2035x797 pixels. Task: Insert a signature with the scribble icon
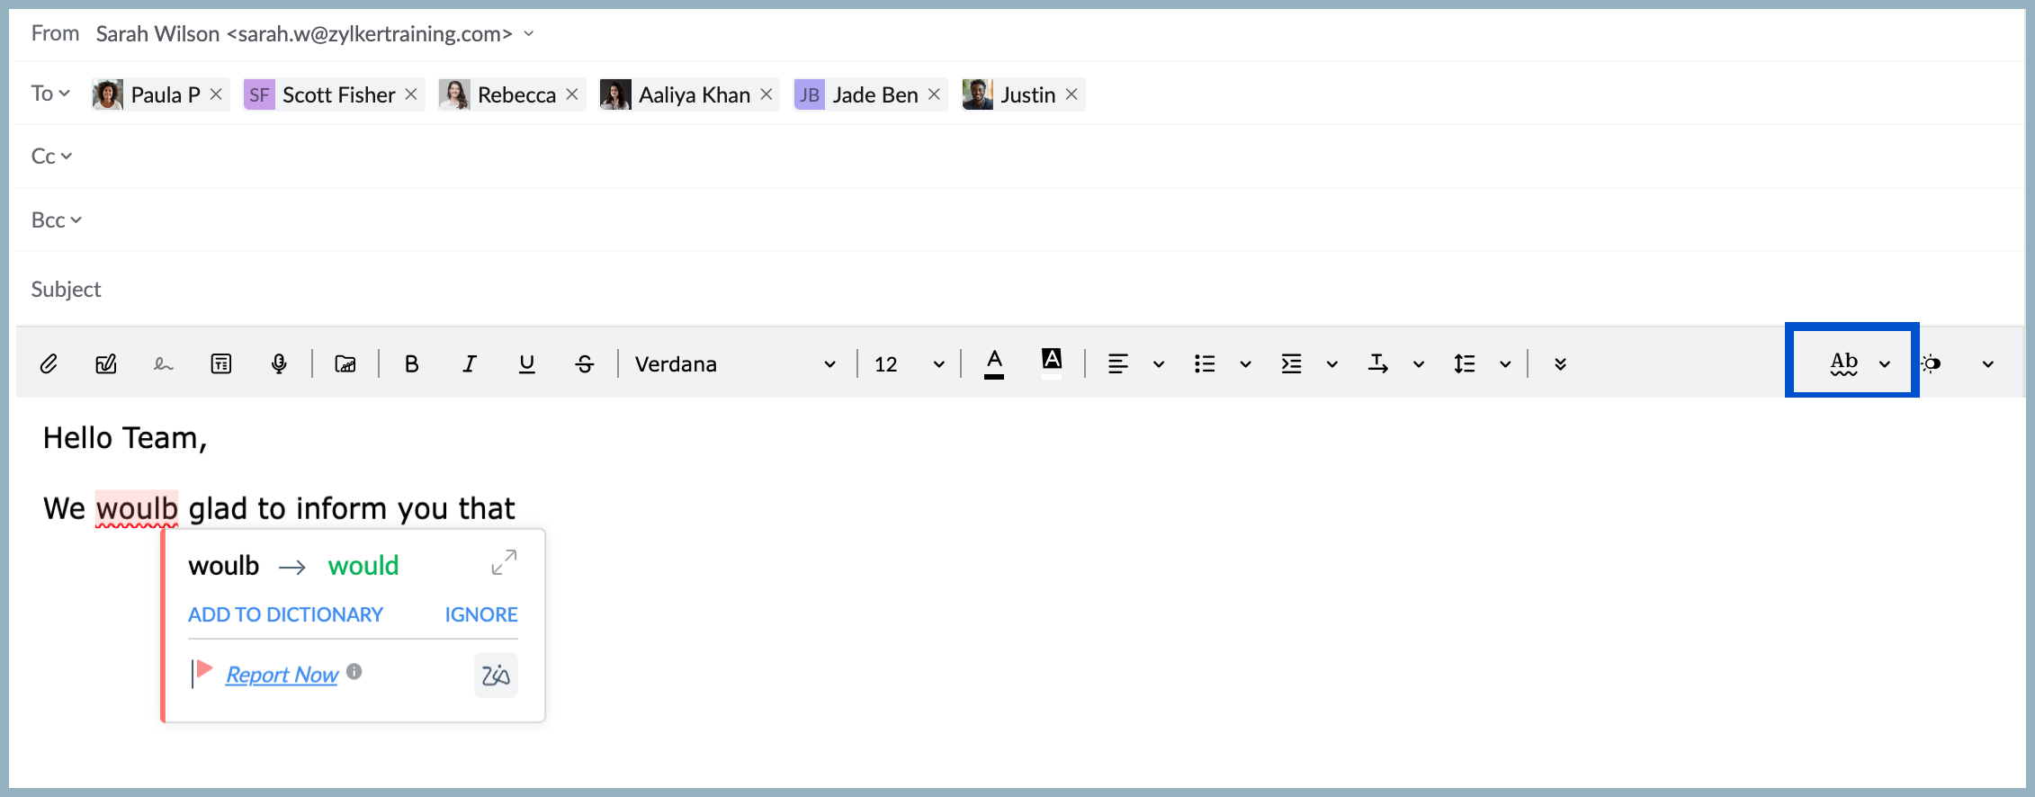coord(163,363)
